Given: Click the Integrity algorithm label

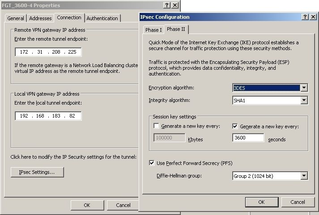Looking at the screenshot, I should tap(169, 100).
